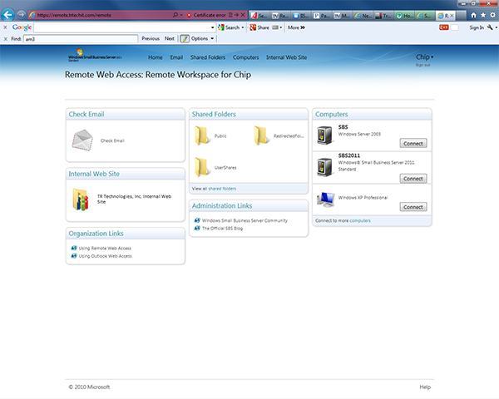Viewport: 499px width, 399px height.
Task: Connect to the SBS Windows Server 2003
Action: click(x=413, y=143)
